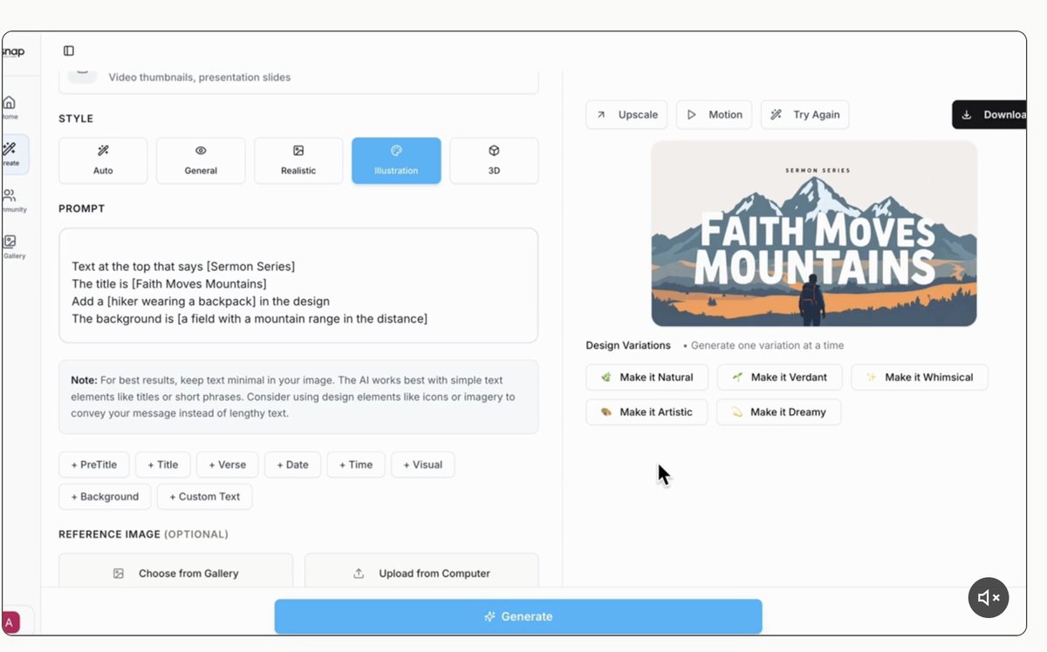Screen dimensions: 1047x652
Task: Unmute the video with the speaker icon
Action: point(989,598)
